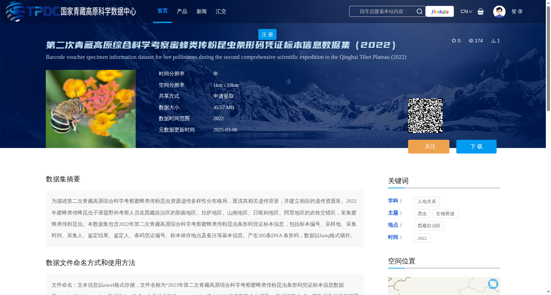
Task: Click the Chinese dataset title heading
Action: 221,45
